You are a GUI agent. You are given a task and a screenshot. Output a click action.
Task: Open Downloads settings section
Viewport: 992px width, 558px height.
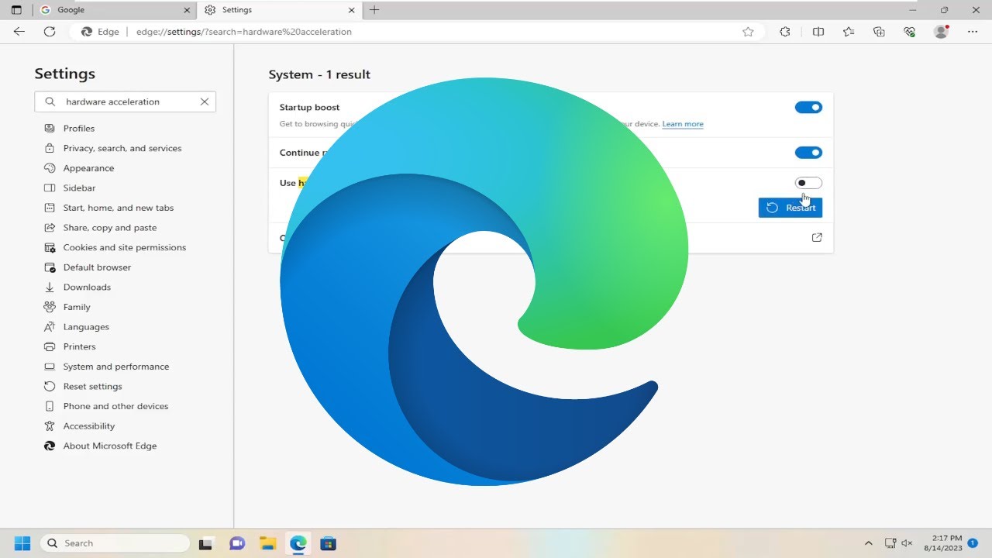click(x=87, y=287)
